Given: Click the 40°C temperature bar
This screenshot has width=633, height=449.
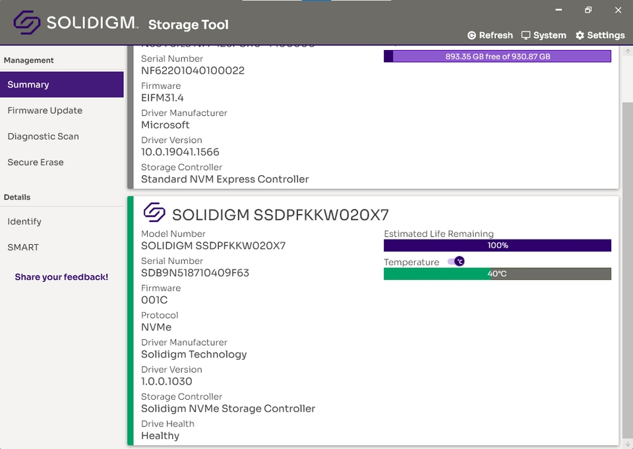Looking at the screenshot, I should [x=497, y=274].
